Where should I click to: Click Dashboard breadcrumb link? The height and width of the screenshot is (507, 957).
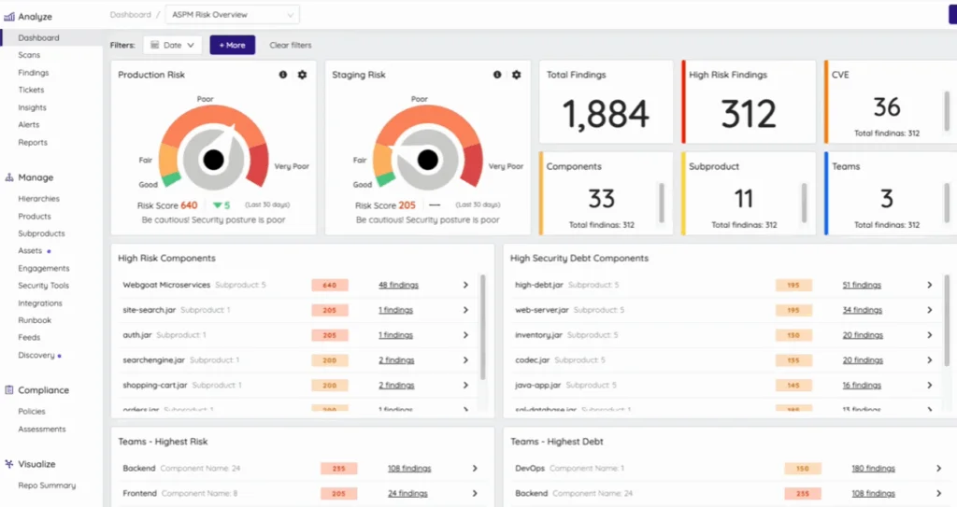click(x=130, y=15)
